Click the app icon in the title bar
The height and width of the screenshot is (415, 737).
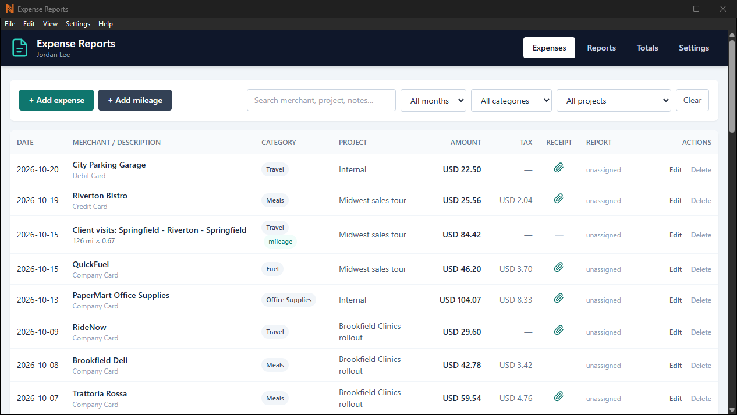pos(9,9)
